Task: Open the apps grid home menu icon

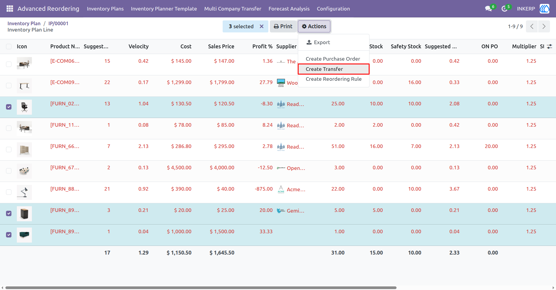Action: [x=10, y=9]
